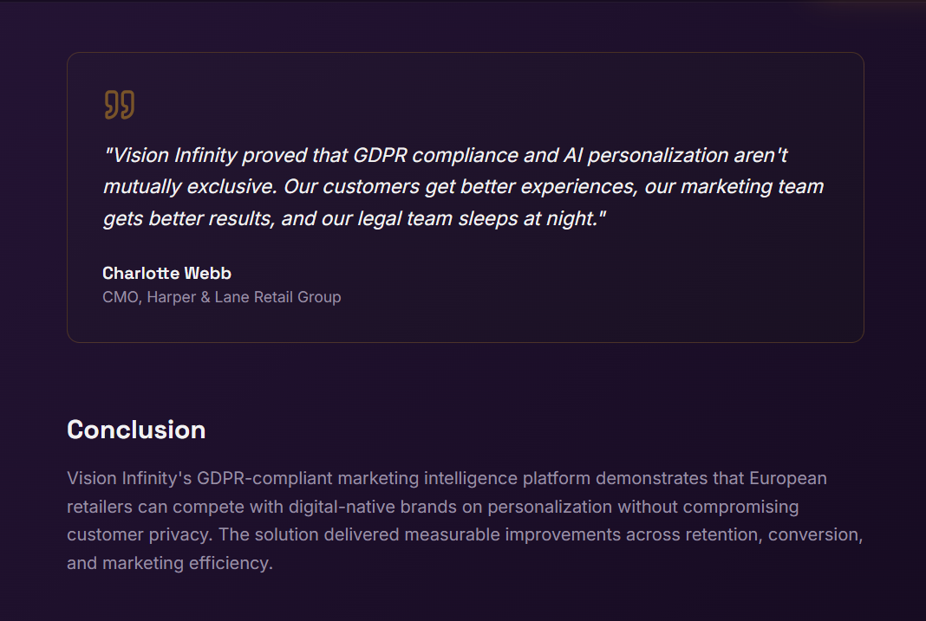Click the word "European" in the conclusion
The width and height of the screenshot is (926, 621).
(x=787, y=478)
